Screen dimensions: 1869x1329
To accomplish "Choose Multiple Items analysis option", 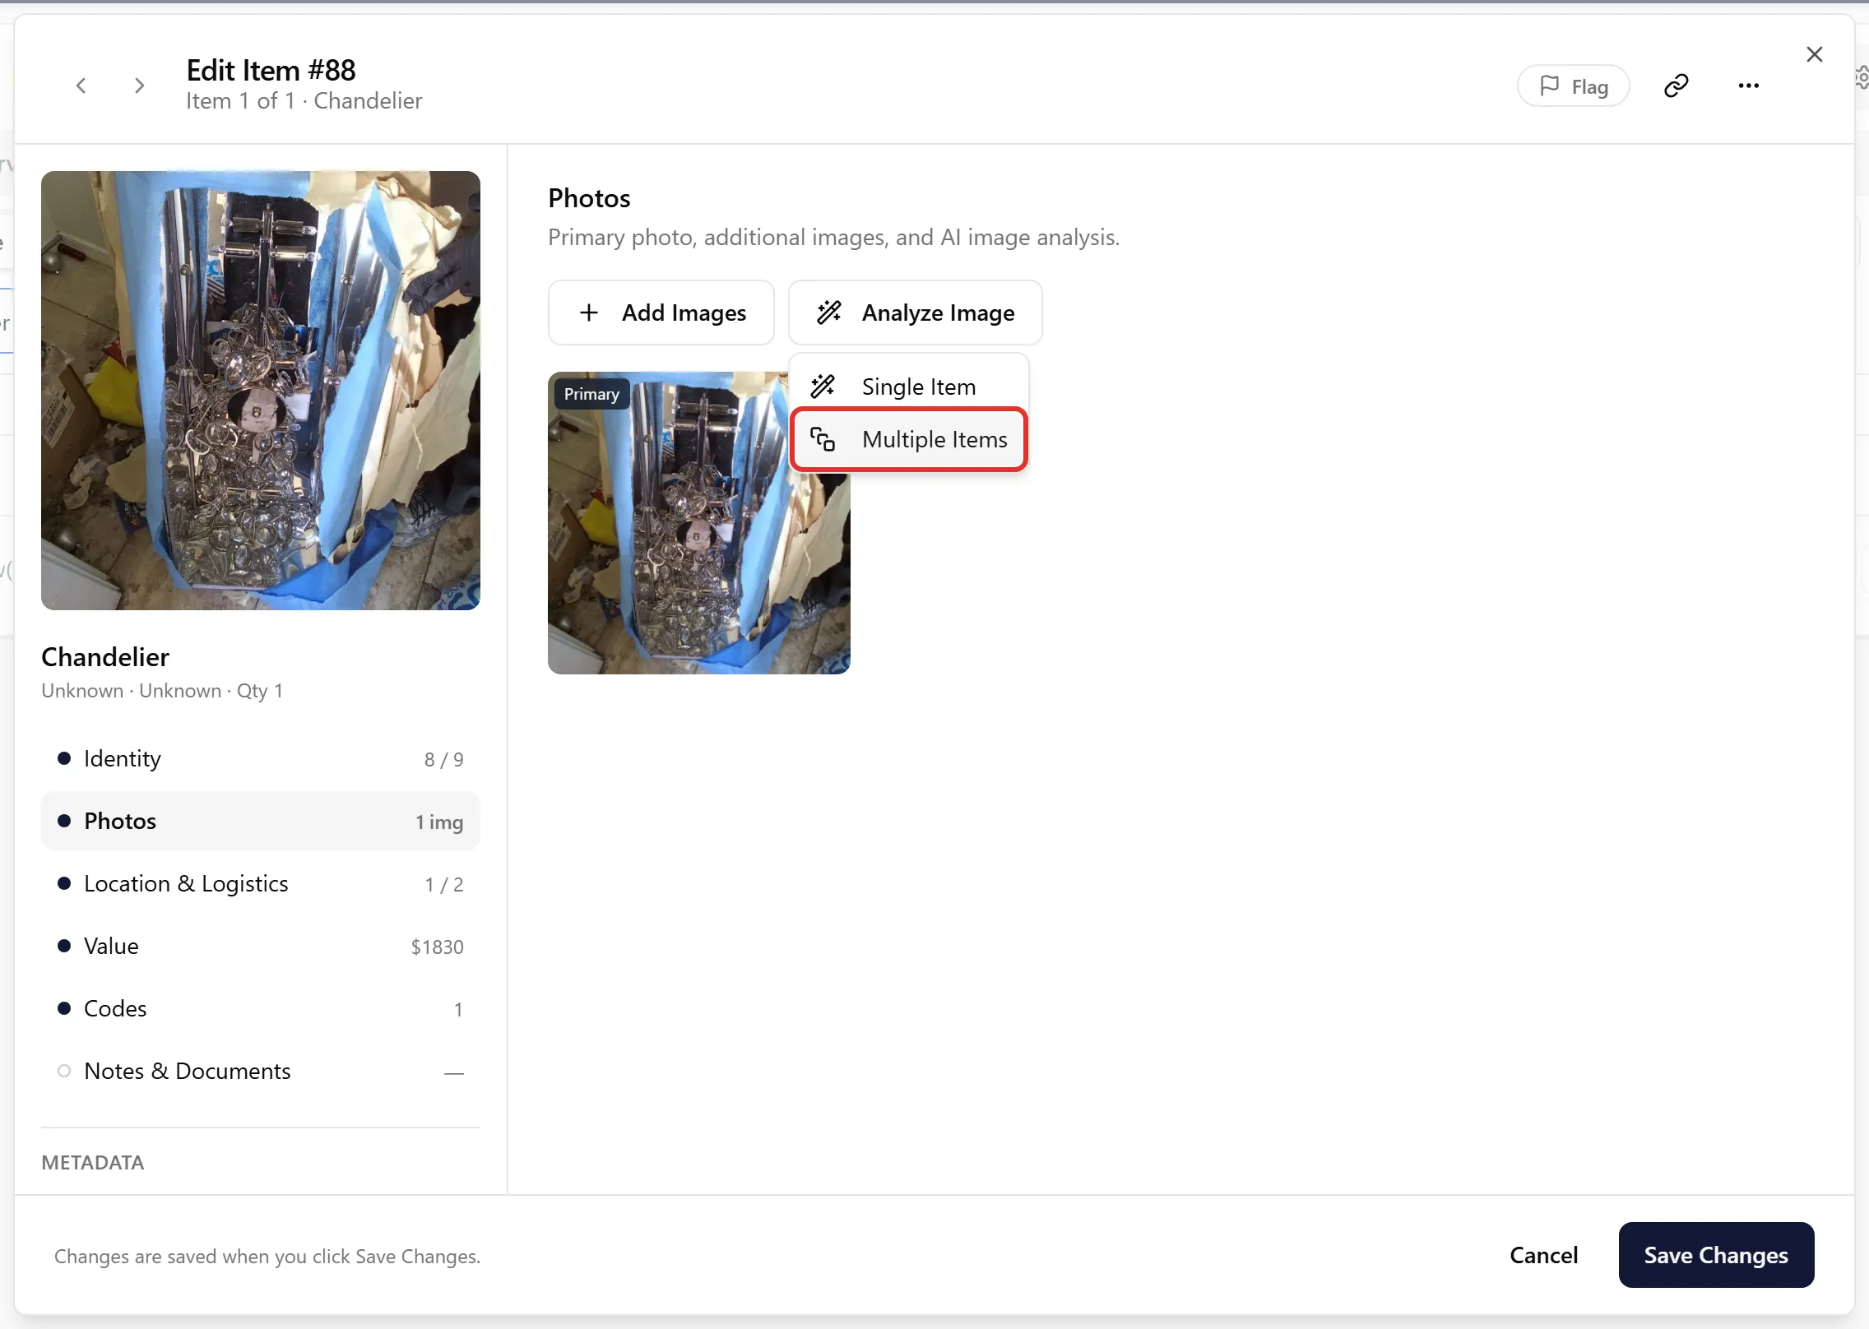I will (909, 439).
